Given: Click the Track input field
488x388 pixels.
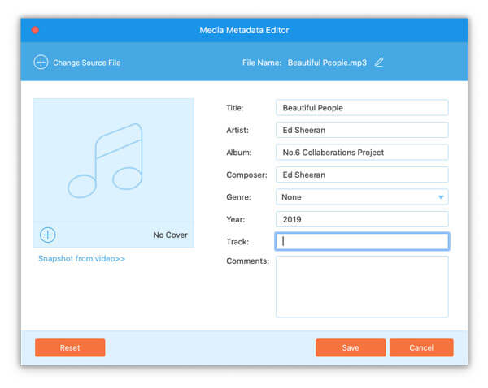Looking at the screenshot, I should click(362, 241).
